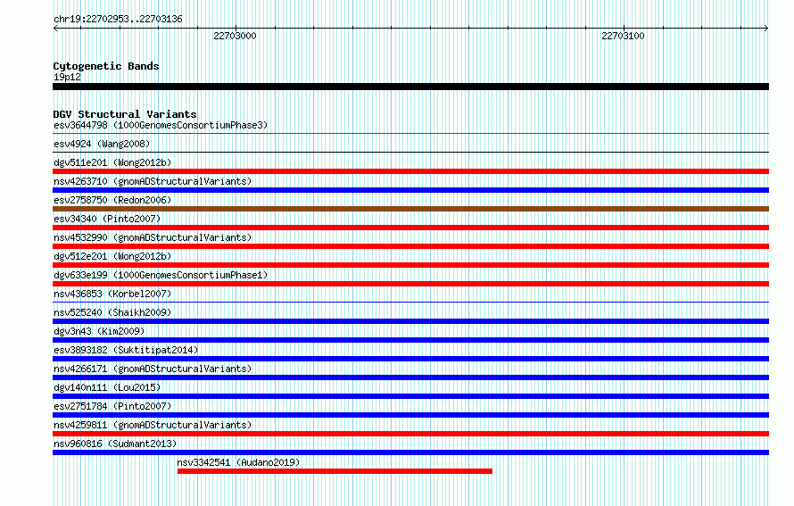Viewport: 794px width, 506px height.
Task: Click the red esv34340 variant bar
Action: [x=410, y=228]
